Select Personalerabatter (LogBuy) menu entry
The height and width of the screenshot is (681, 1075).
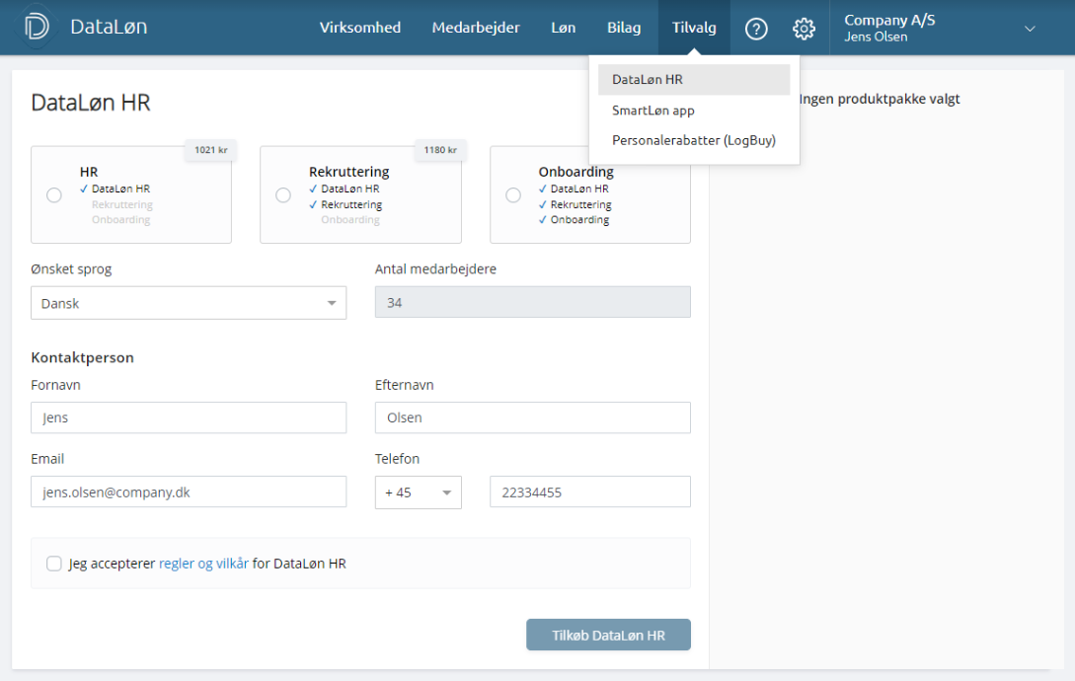693,140
